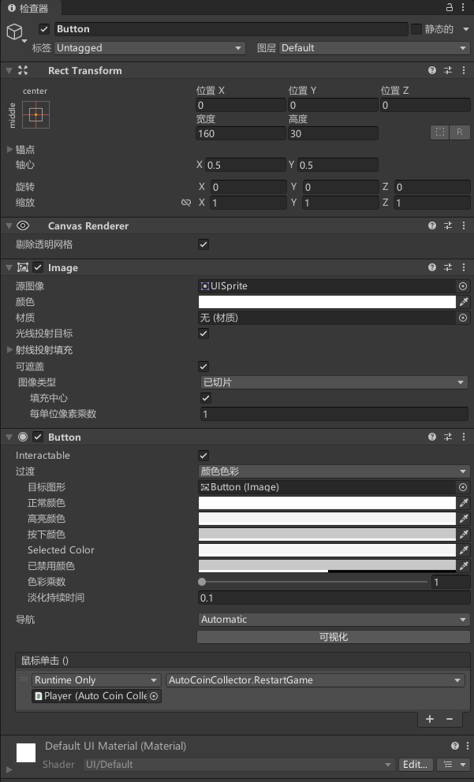The image size is (474, 782).
Task: Open the 过渡 颜色色彩 dropdown
Action: pyautogui.click(x=334, y=471)
